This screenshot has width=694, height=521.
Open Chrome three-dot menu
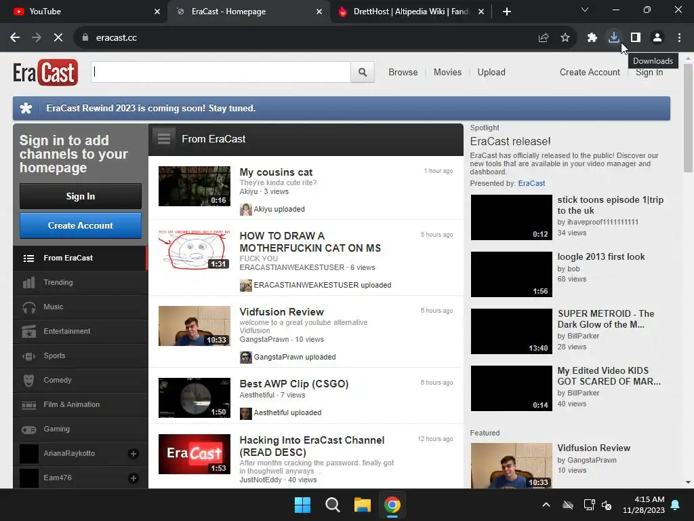679,38
